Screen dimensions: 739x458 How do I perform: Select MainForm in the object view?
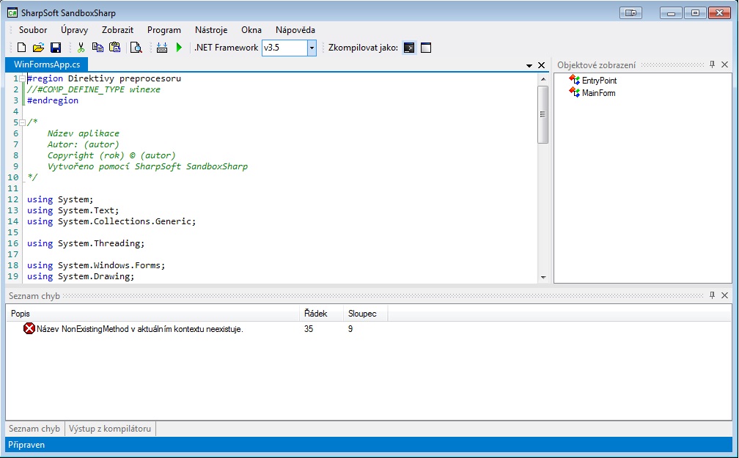[x=598, y=93]
